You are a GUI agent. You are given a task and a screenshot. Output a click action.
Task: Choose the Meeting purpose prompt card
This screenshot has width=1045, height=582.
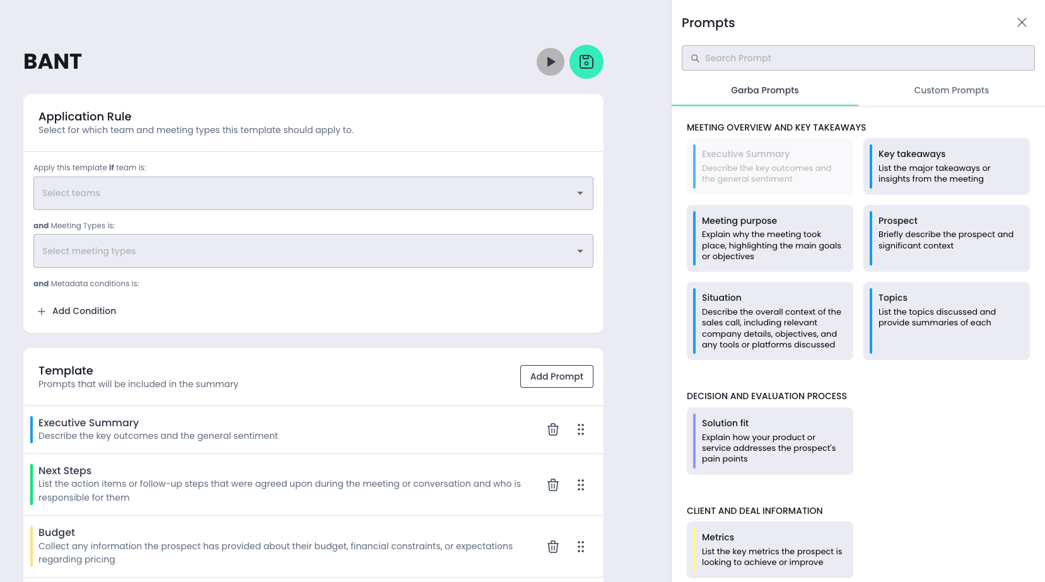(x=769, y=238)
